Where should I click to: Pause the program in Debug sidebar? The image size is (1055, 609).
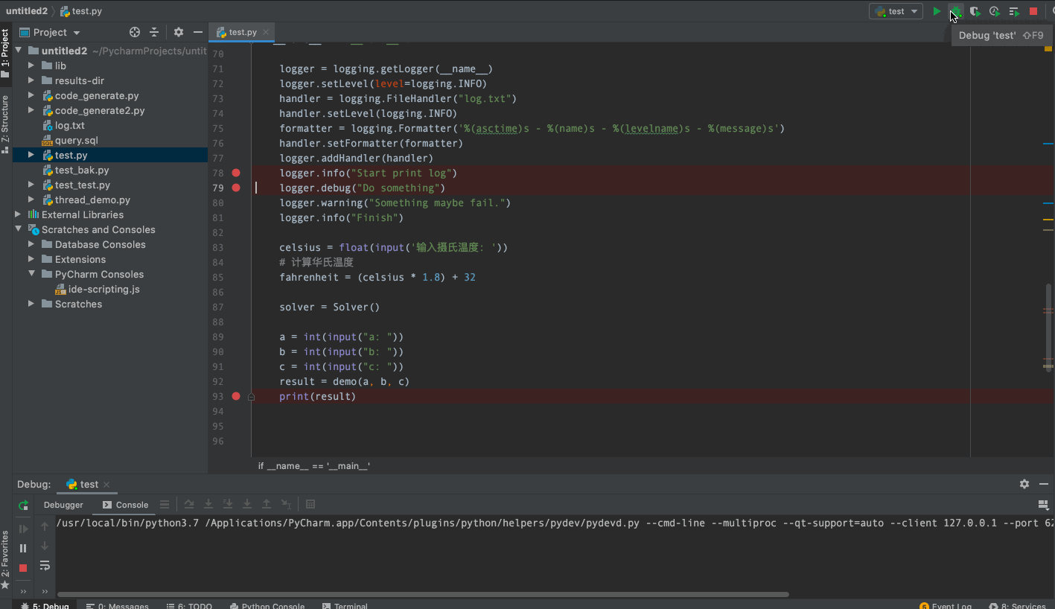pos(23,548)
